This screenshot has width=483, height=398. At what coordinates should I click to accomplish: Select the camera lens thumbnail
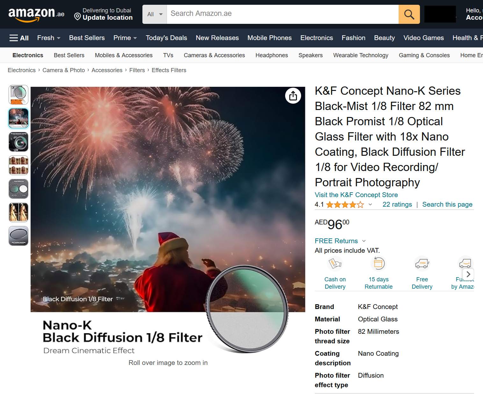(18, 142)
